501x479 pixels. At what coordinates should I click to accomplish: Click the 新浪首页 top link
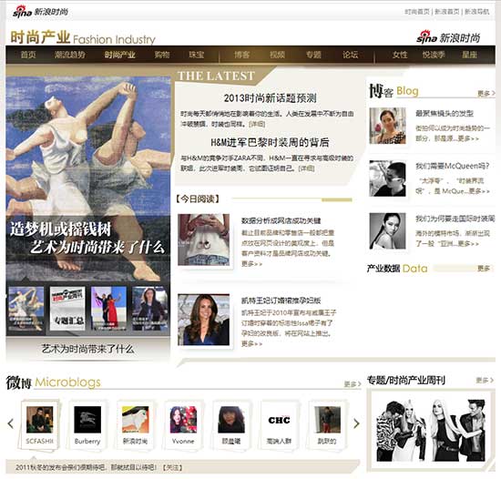(x=447, y=12)
